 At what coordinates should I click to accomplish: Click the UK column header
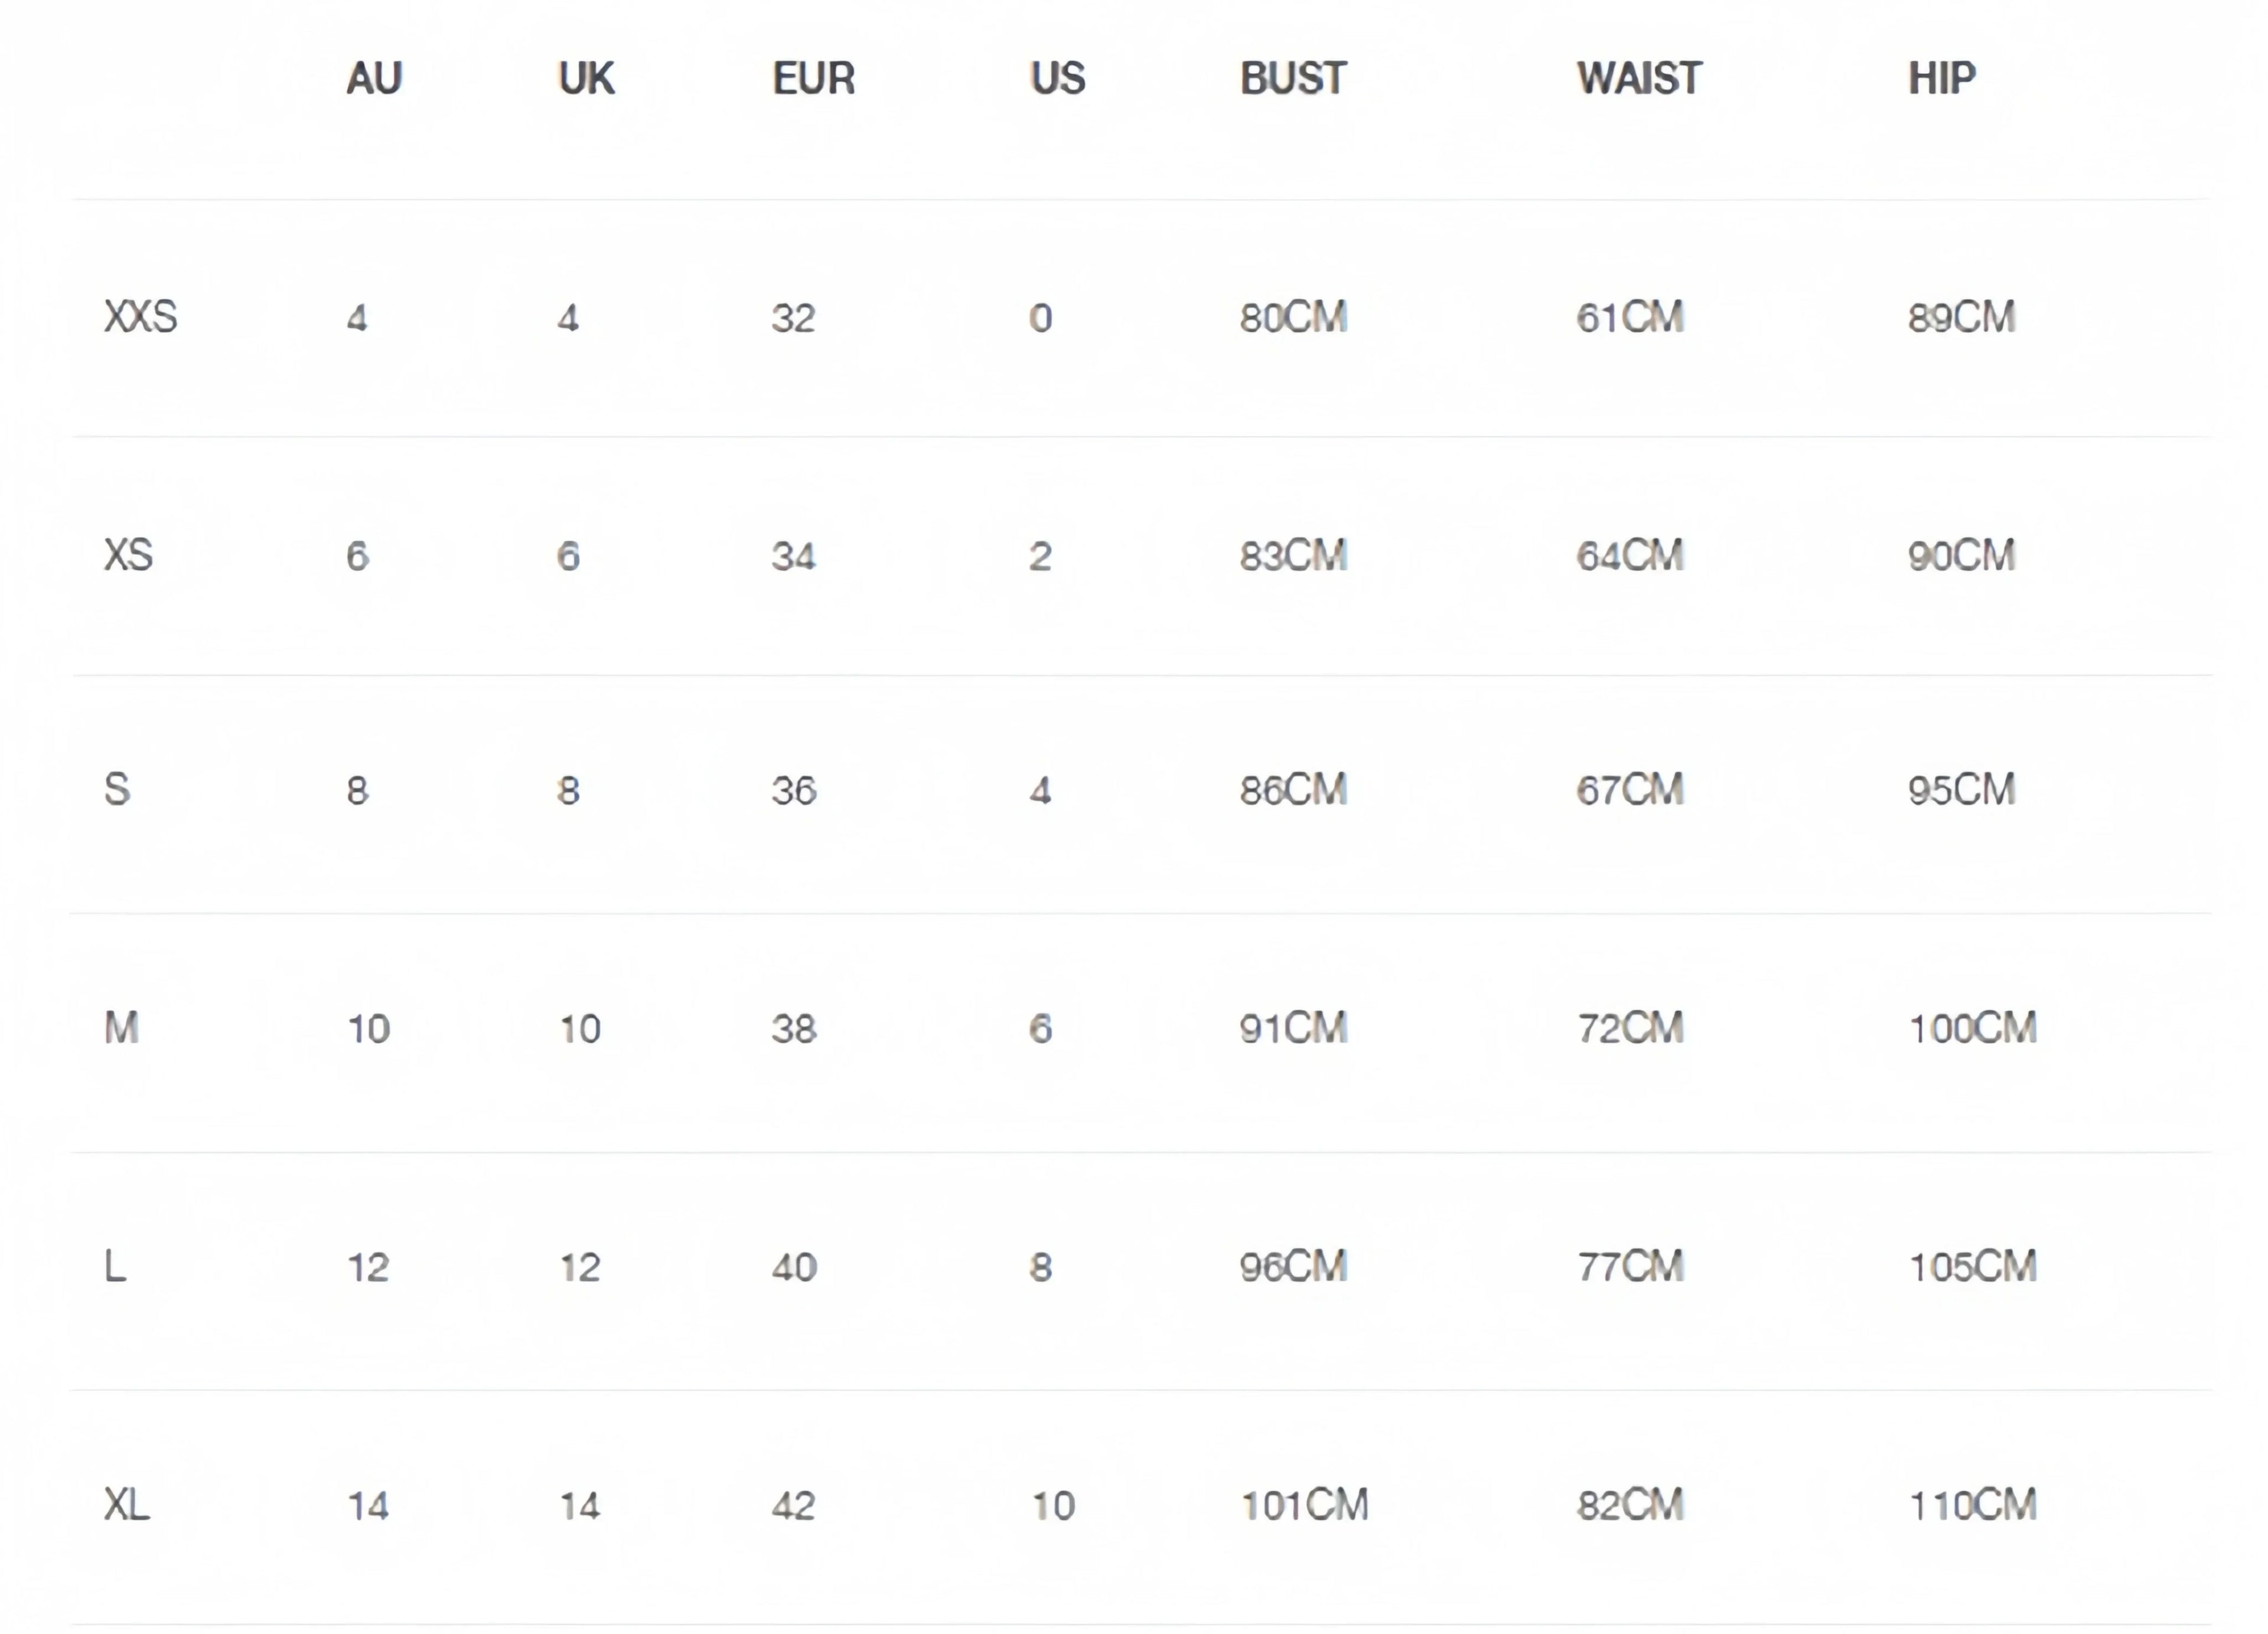[x=586, y=79]
